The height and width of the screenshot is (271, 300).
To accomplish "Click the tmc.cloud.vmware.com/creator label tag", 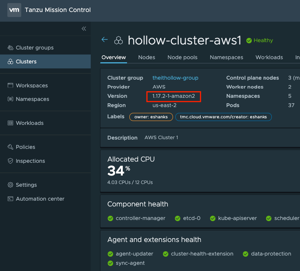I will click(223, 117).
